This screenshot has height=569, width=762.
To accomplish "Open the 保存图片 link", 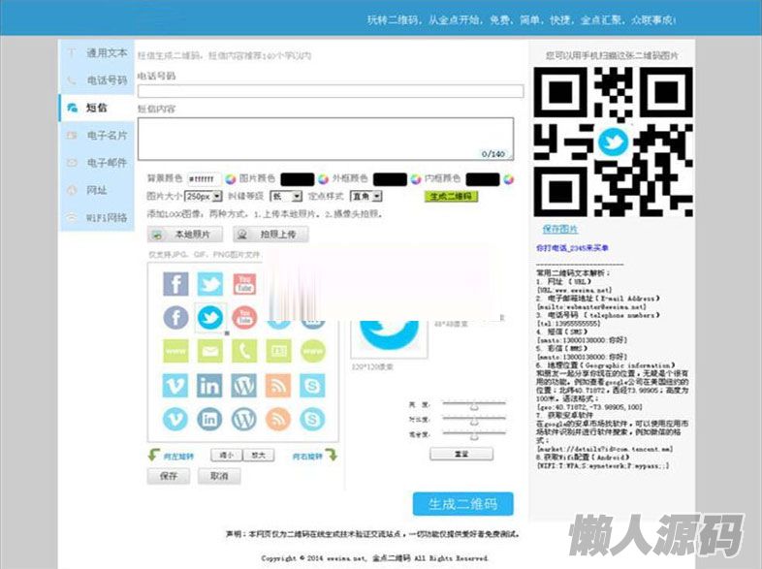I will (559, 229).
